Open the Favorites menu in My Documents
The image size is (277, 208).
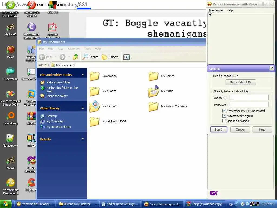[x=74, y=49]
